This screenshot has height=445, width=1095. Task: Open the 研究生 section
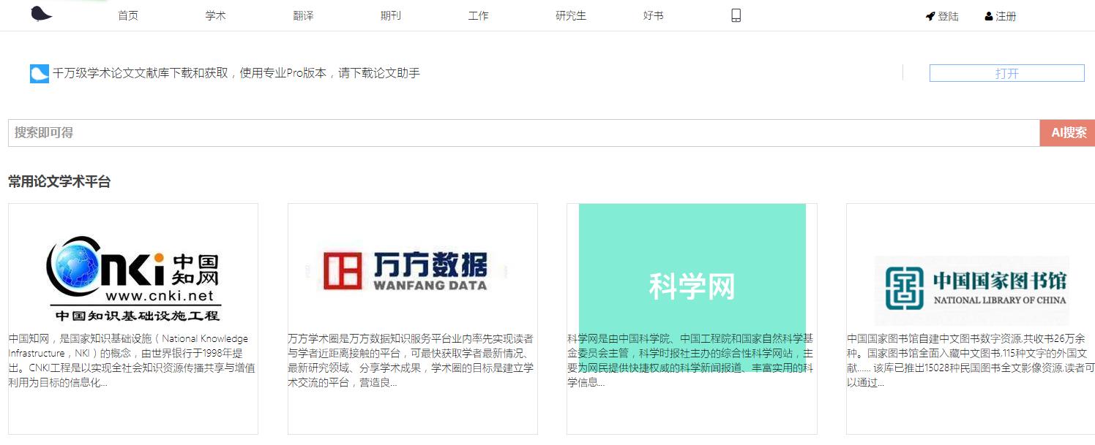[x=570, y=15]
